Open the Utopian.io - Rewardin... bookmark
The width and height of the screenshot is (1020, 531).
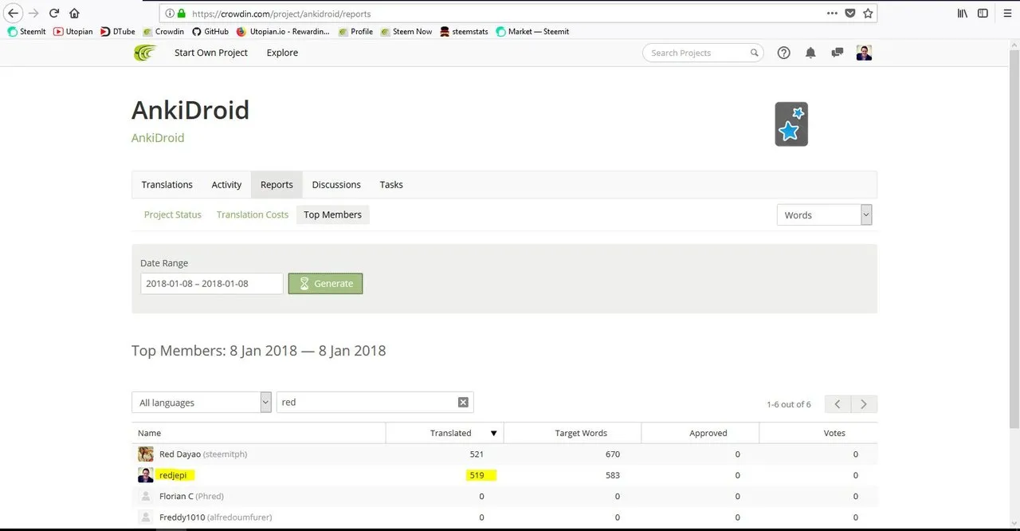click(283, 32)
